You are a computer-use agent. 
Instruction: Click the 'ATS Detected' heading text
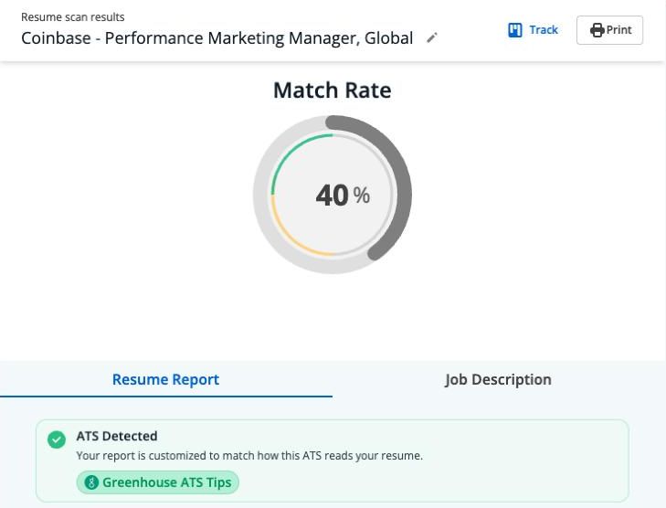(117, 436)
